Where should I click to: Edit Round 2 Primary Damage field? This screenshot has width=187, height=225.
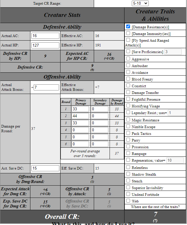[80, 116]
